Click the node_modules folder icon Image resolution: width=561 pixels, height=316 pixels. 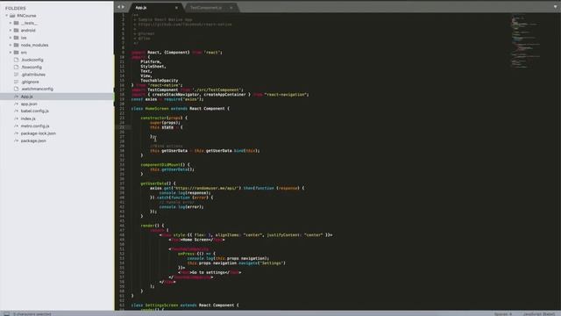coord(16,45)
